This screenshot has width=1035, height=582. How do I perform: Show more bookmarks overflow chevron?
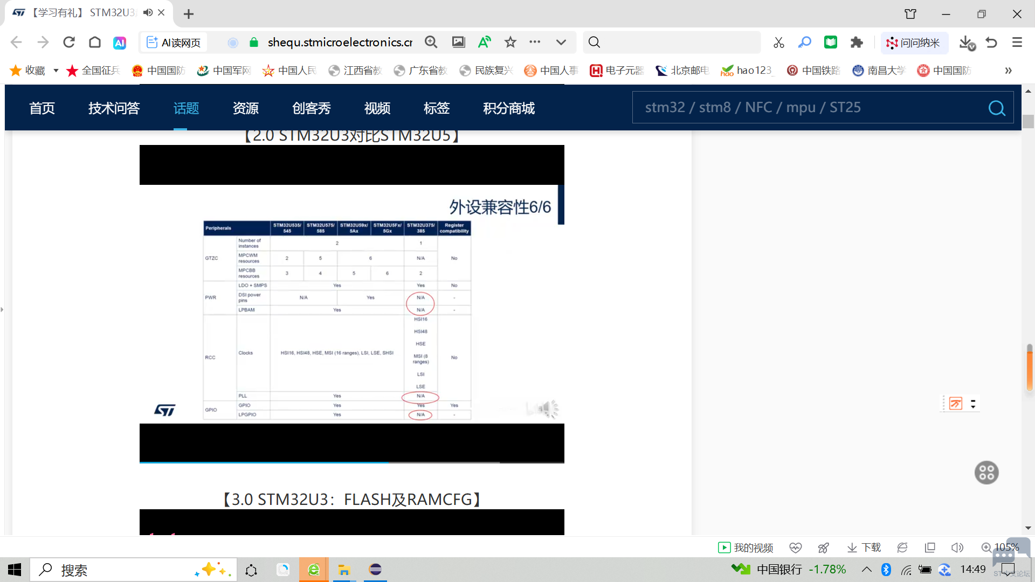pyautogui.click(x=1009, y=71)
